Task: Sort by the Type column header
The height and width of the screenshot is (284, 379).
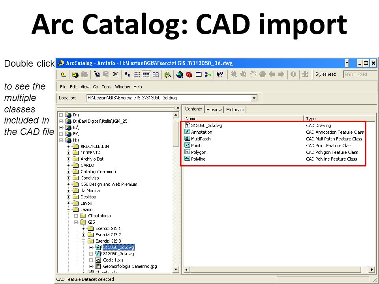Action: (x=339, y=119)
